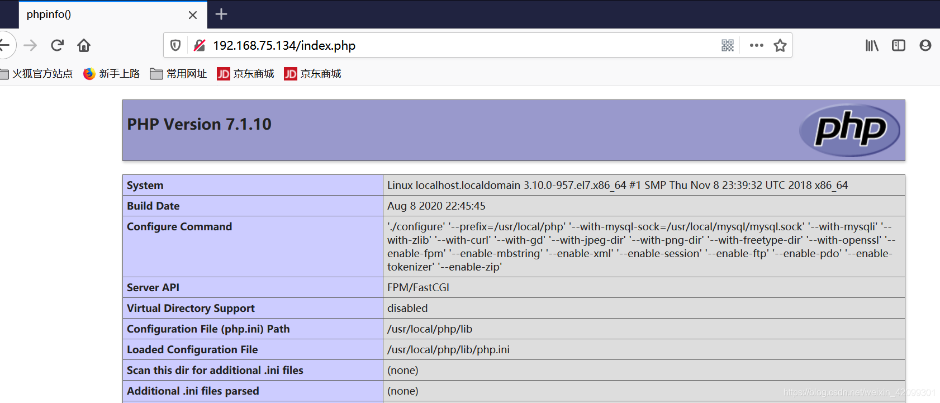
Task: Open page actions three-dot menu
Action: pyautogui.click(x=757, y=45)
